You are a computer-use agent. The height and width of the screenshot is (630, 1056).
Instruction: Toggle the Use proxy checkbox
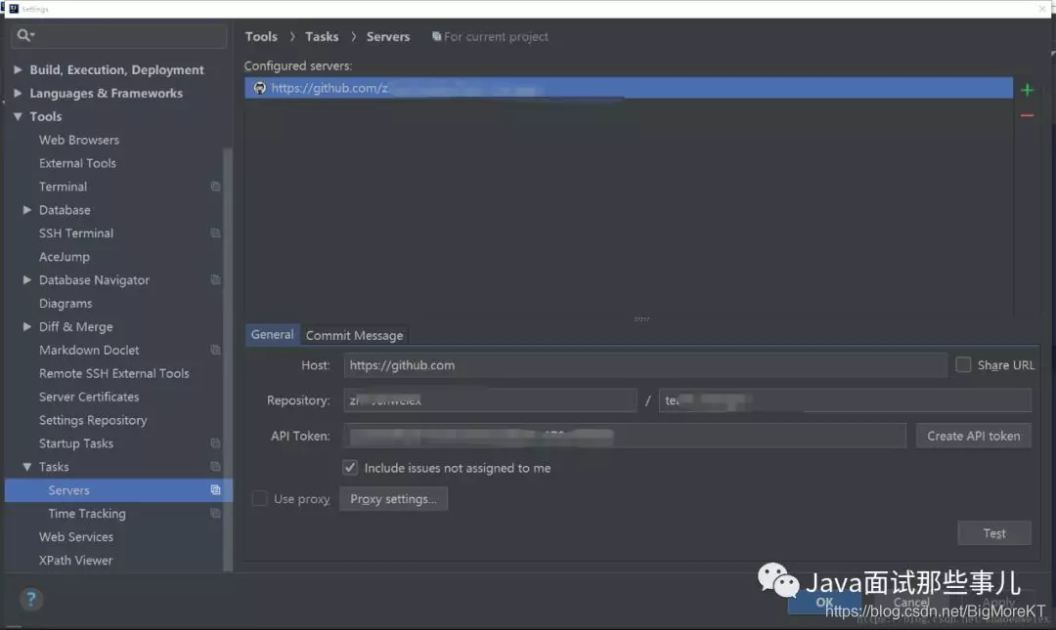[259, 499]
